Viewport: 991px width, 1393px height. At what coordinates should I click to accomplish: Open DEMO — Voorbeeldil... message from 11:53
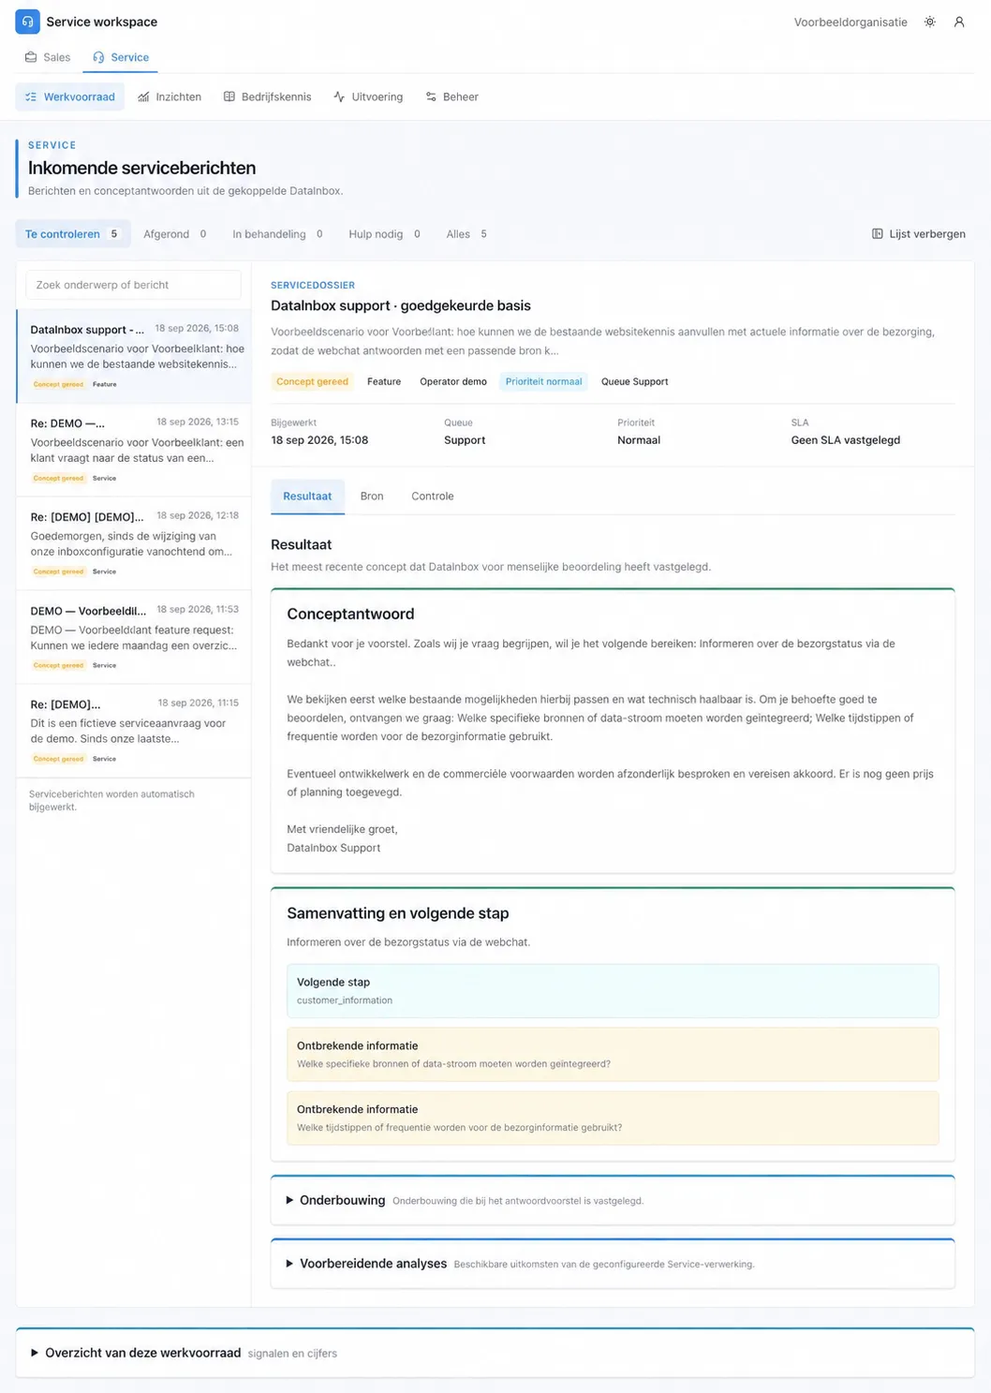pyautogui.click(x=134, y=638)
